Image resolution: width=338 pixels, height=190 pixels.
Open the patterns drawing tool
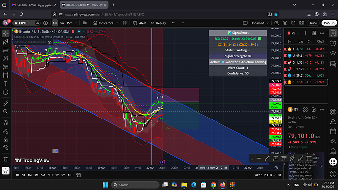tap(6, 58)
